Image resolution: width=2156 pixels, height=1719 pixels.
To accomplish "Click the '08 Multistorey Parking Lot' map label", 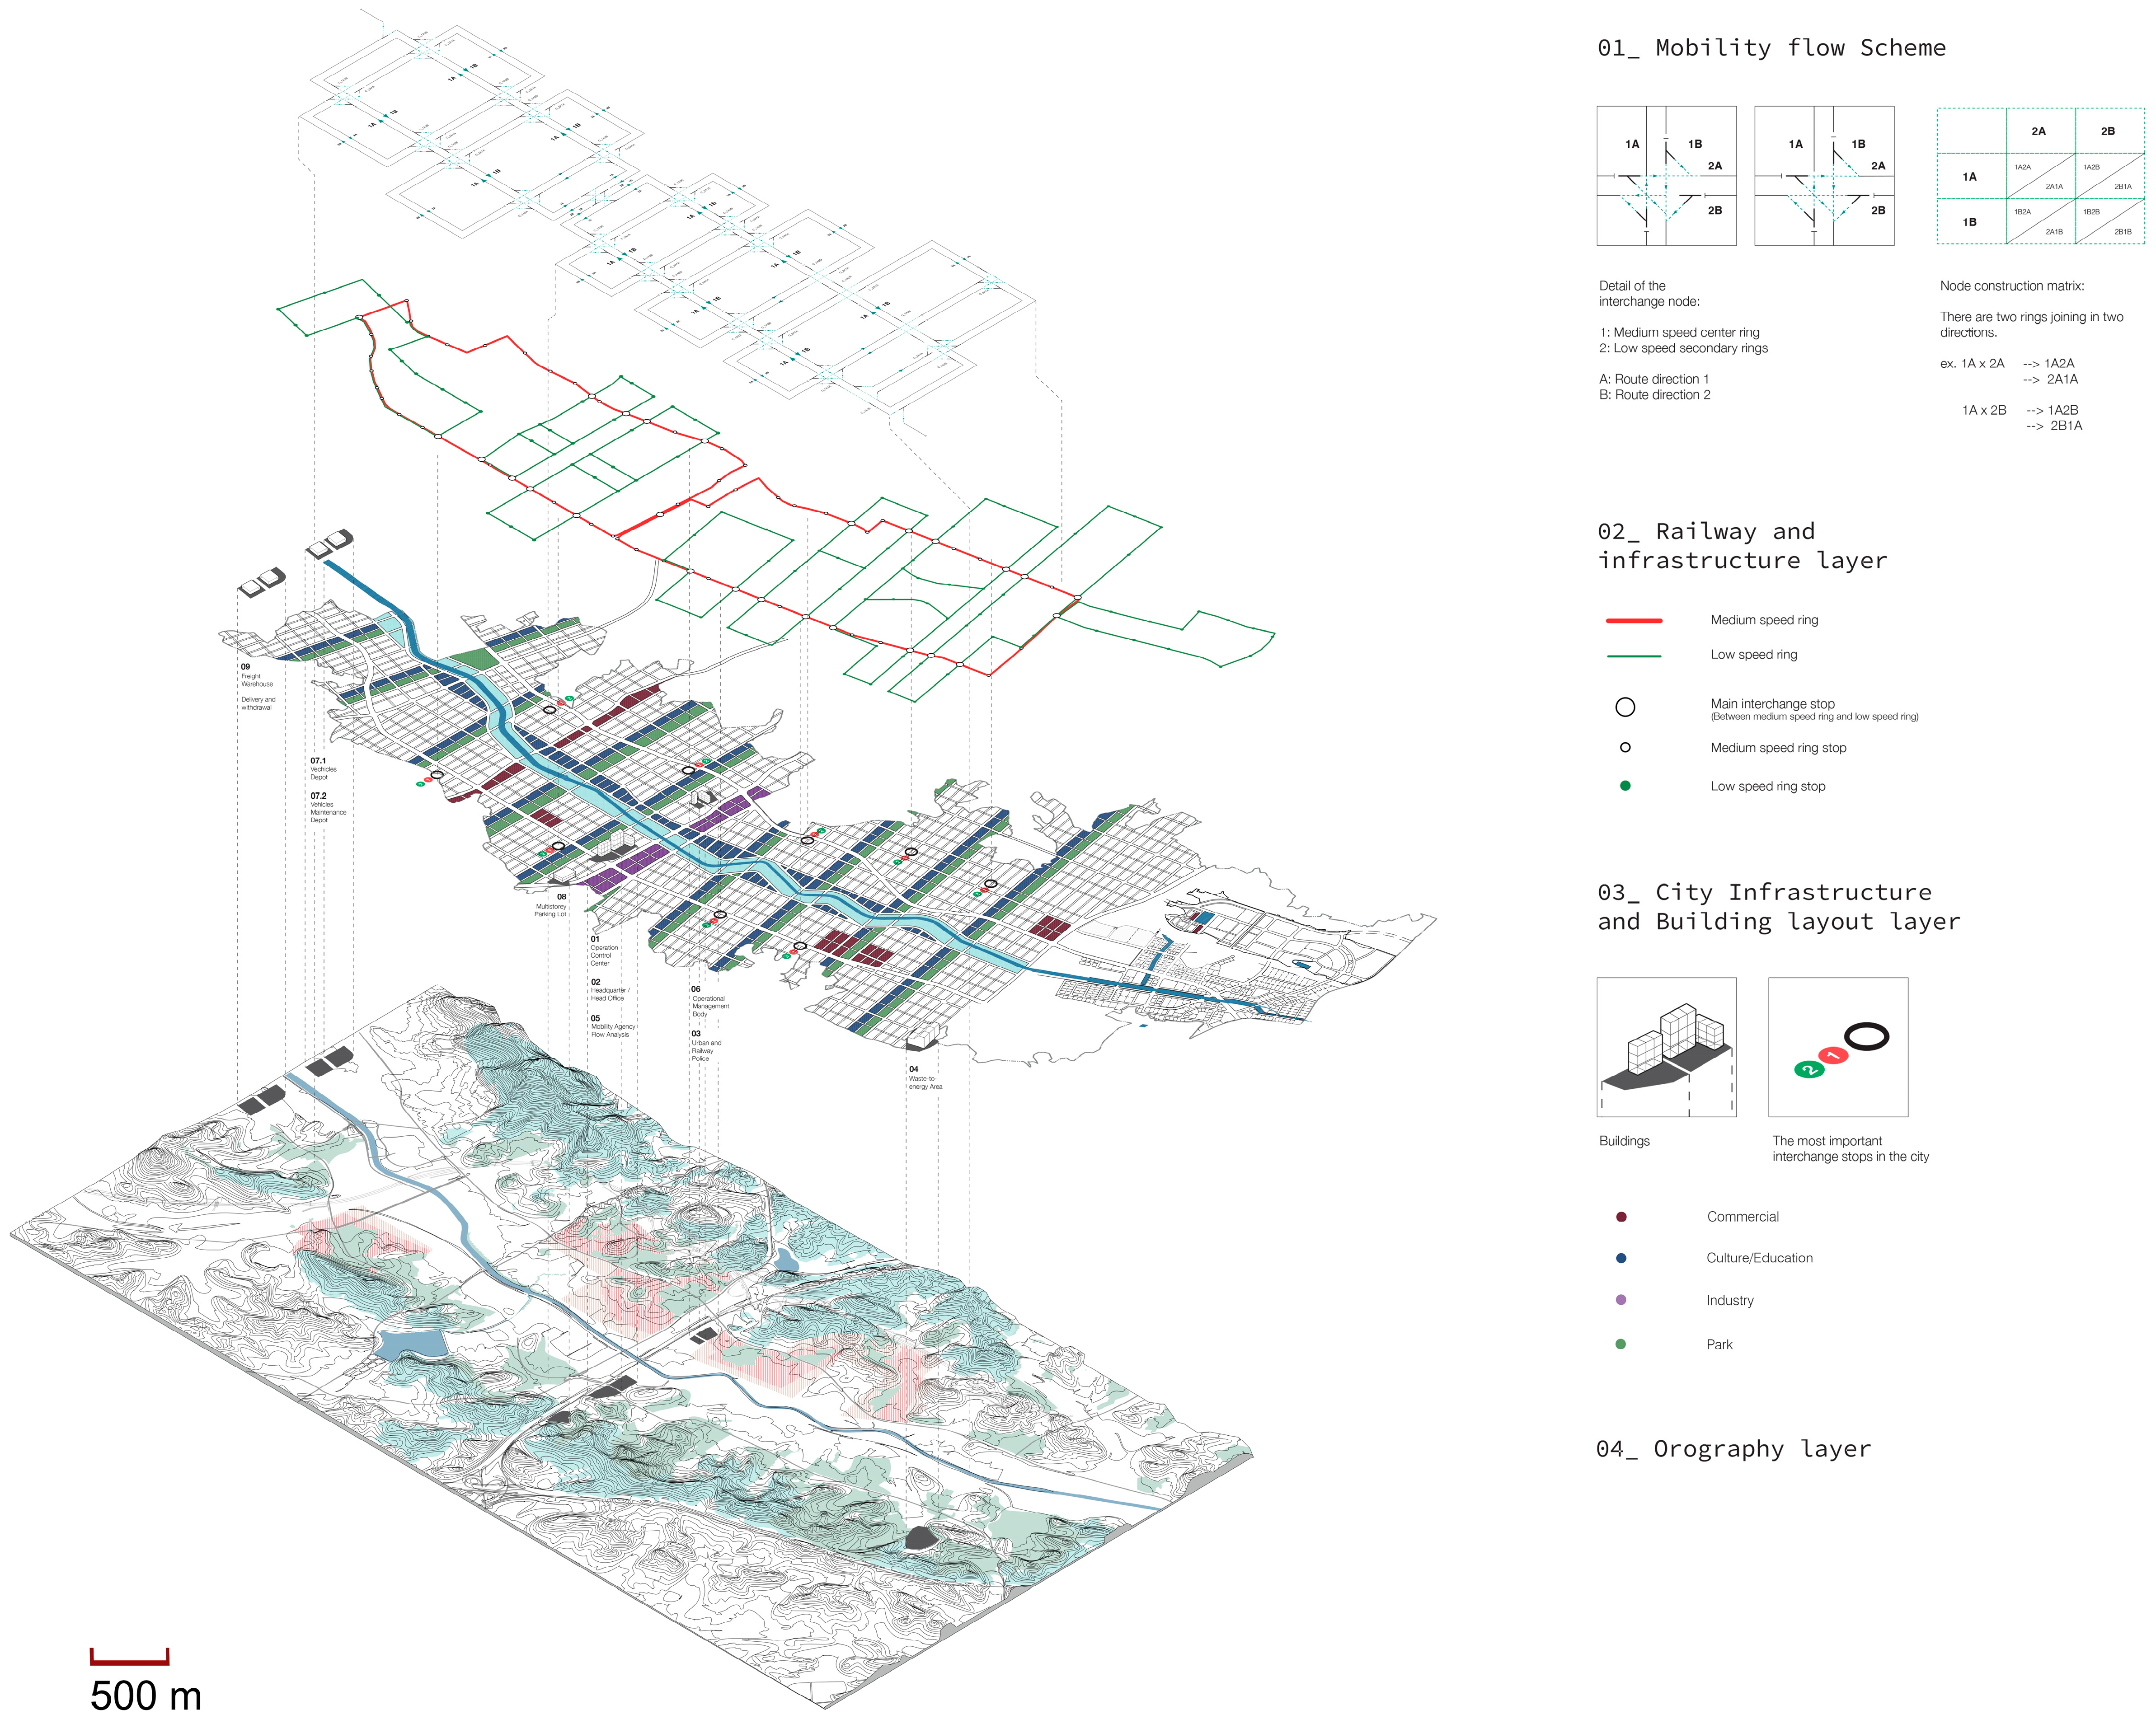I will [x=550, y=905].
